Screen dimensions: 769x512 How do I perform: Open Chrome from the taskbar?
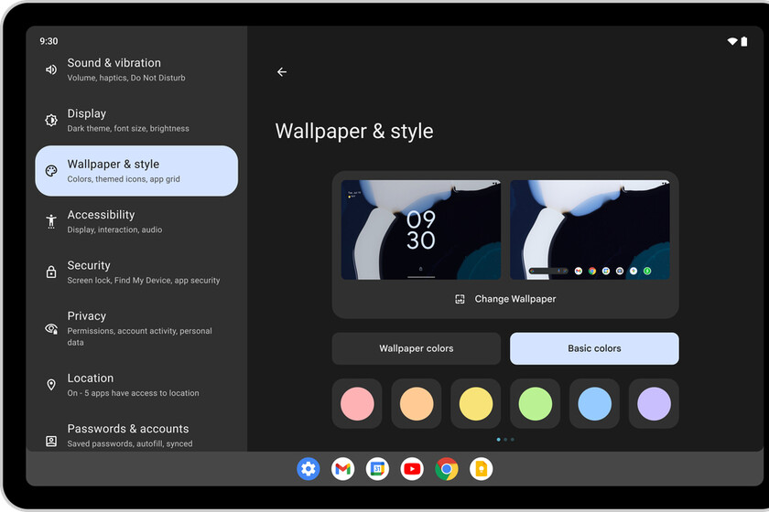(x=447, y=469)
